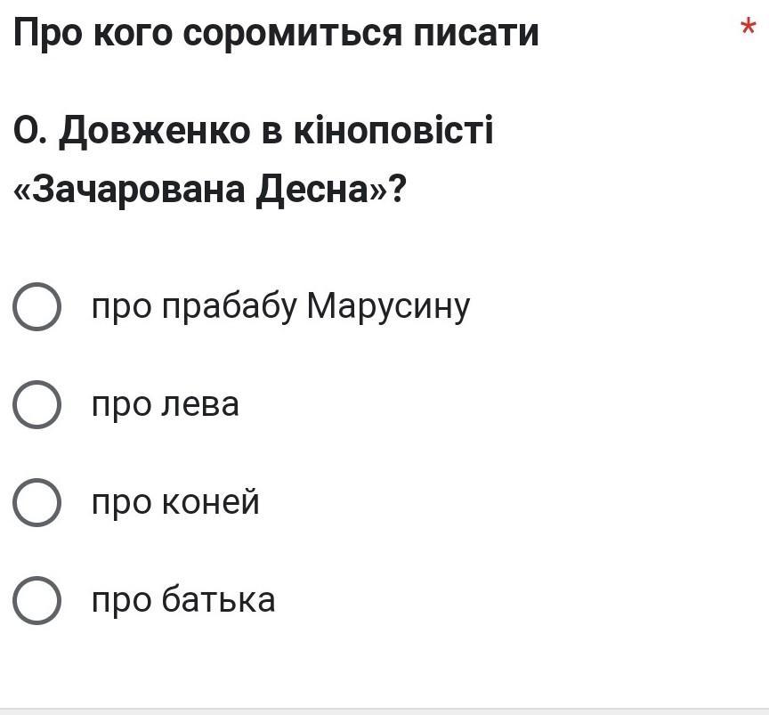Viewport: 769px width, 715px height.
Task: Click the «про коней» answer text
Action: tap(175, 503)
